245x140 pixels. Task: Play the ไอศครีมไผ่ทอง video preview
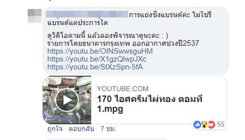(x=67, y=100)
